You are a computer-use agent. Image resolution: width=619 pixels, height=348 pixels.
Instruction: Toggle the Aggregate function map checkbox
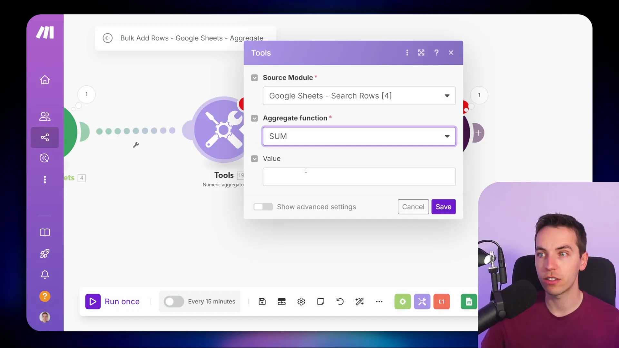tap(254, 118)
